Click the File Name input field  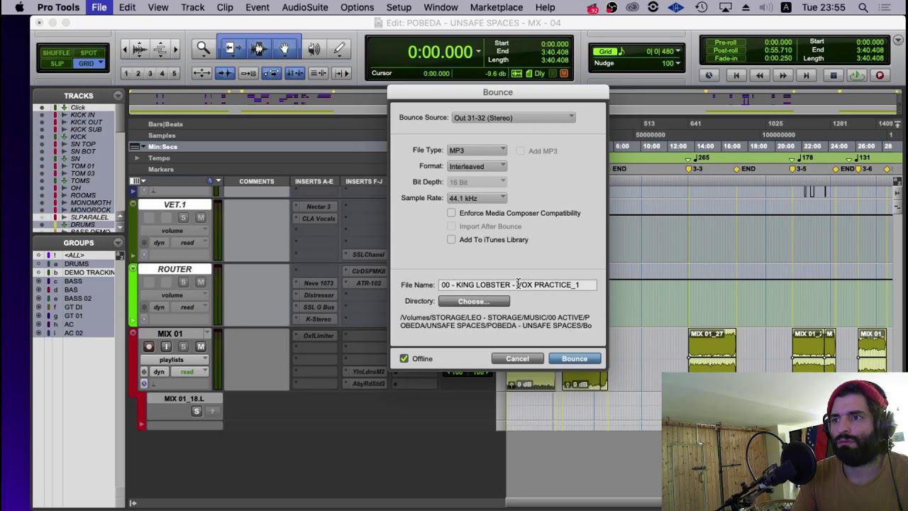click(x=518, y=285)
